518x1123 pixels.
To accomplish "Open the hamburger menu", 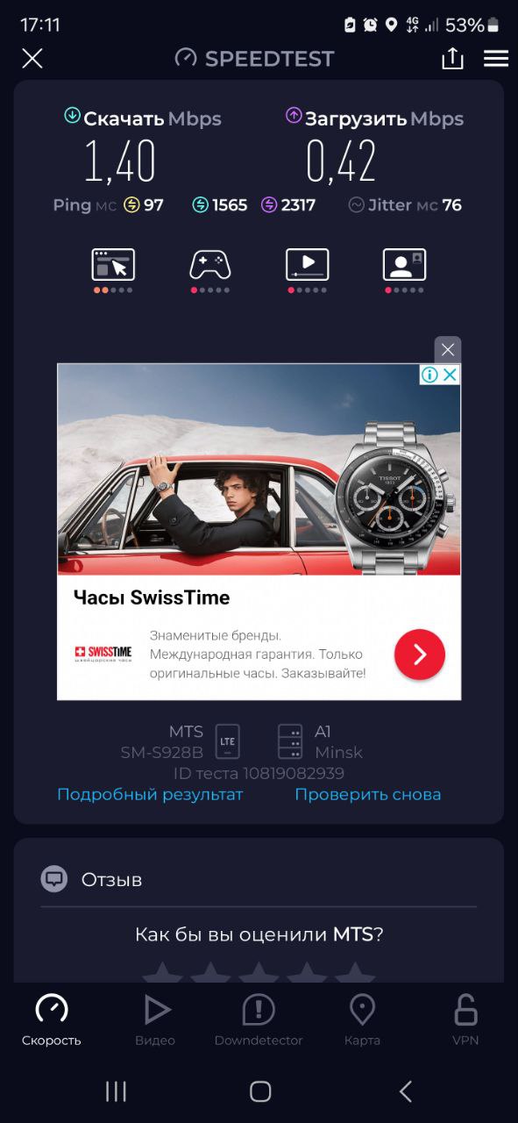I will (x=496, y=59).
